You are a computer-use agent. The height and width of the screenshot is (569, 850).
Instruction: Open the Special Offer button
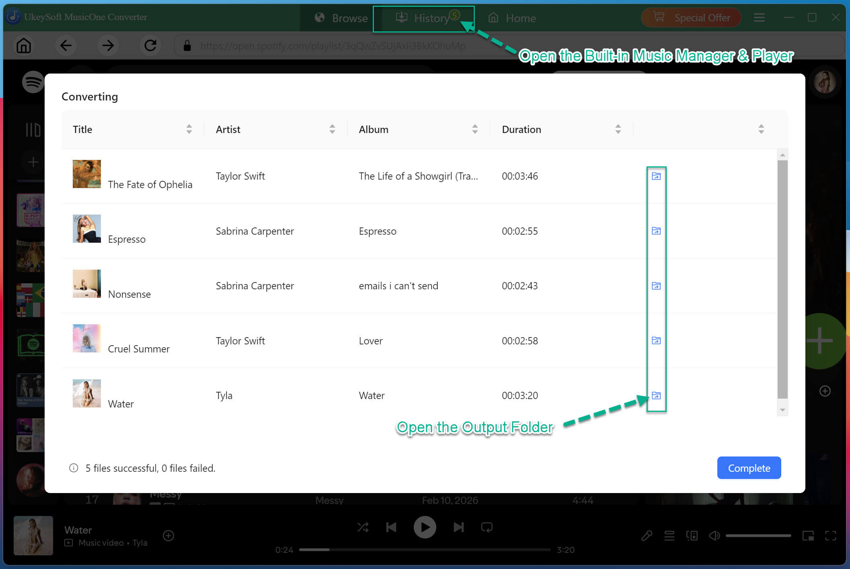click(691, 18)
